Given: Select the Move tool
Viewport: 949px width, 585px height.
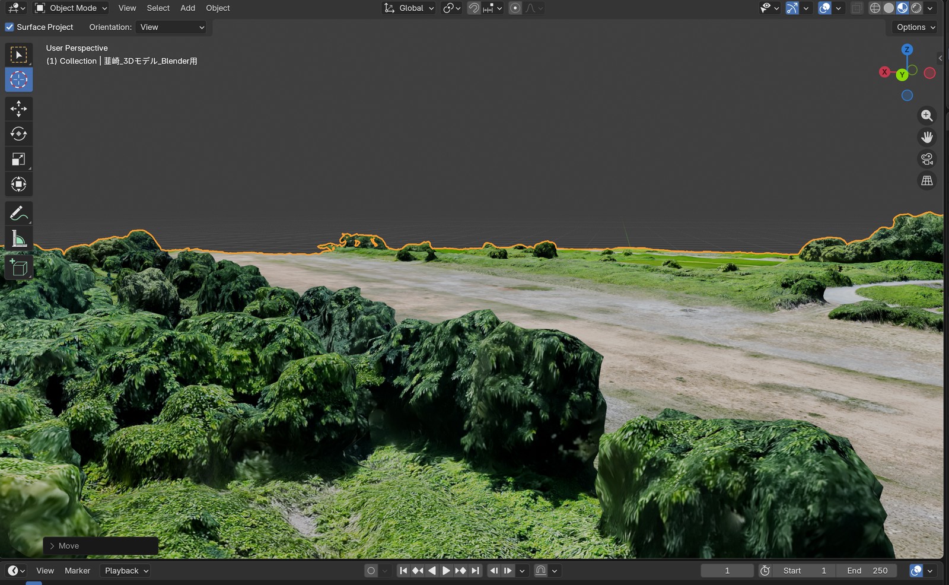Looking at the screenshot, I should click(x=18, y=109).
